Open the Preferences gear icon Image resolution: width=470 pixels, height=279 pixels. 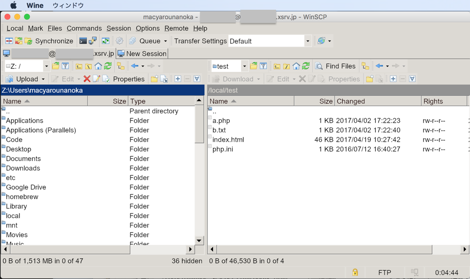[x=120, y=41]
